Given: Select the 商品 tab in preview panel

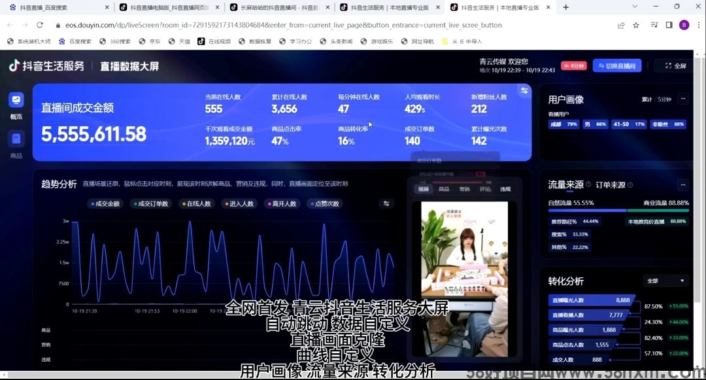Looking at the screenshot, I should coord(444,189).
